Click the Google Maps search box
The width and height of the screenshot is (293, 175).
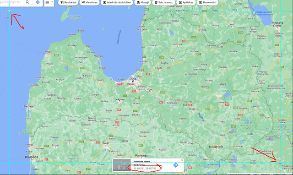pos(11,2)
